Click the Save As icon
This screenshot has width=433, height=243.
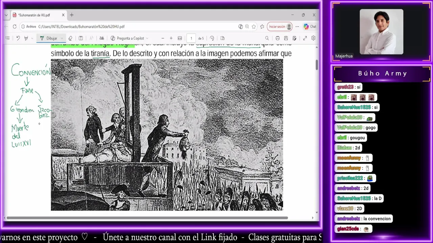294,38
